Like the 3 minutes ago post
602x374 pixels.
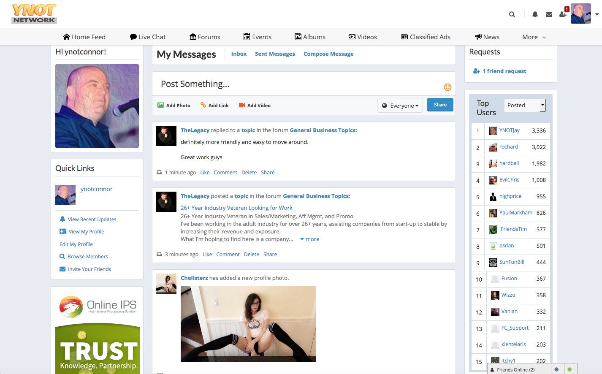point(207,254)
